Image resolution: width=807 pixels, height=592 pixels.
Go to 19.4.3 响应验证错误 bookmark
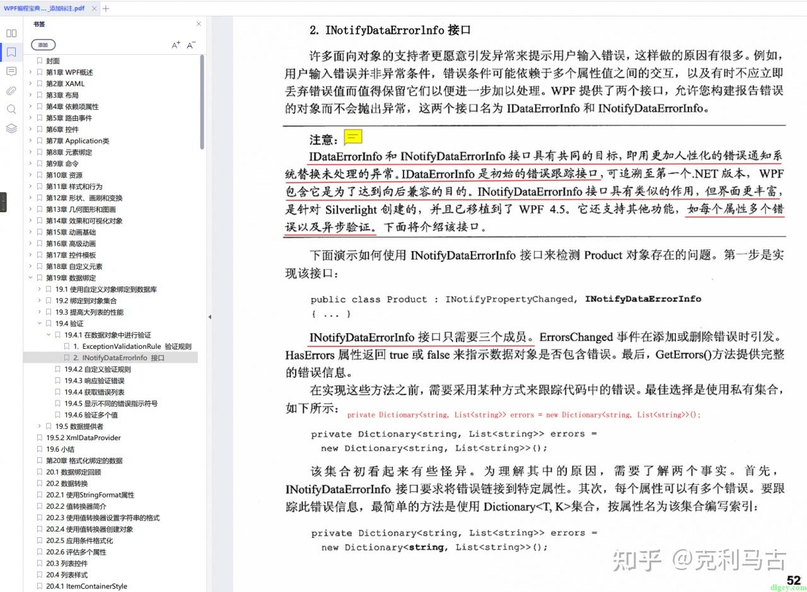[95, 380]
